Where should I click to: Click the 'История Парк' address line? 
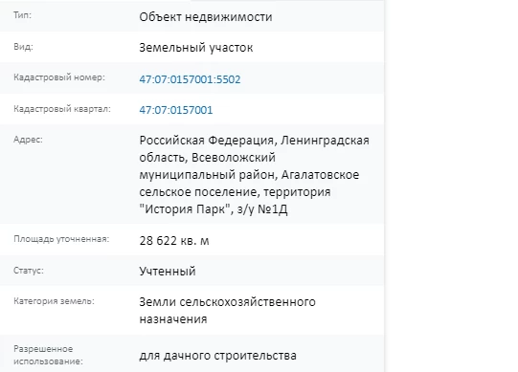pos(214,208)
